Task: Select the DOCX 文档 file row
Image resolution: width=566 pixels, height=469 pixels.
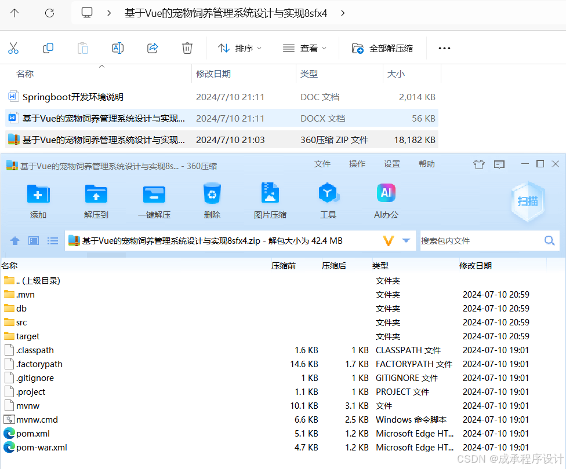Action: click(x=222, y=118)
